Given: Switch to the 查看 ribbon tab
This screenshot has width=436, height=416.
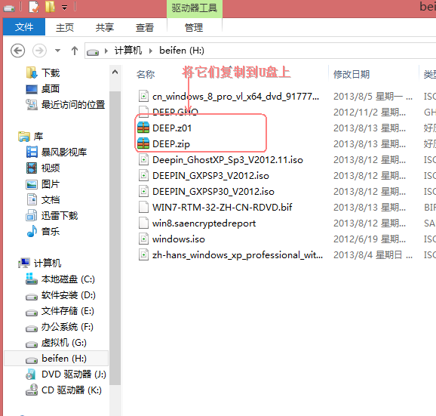Looking at the screenshot, I should pyautogui.click(x=144, y=27).
